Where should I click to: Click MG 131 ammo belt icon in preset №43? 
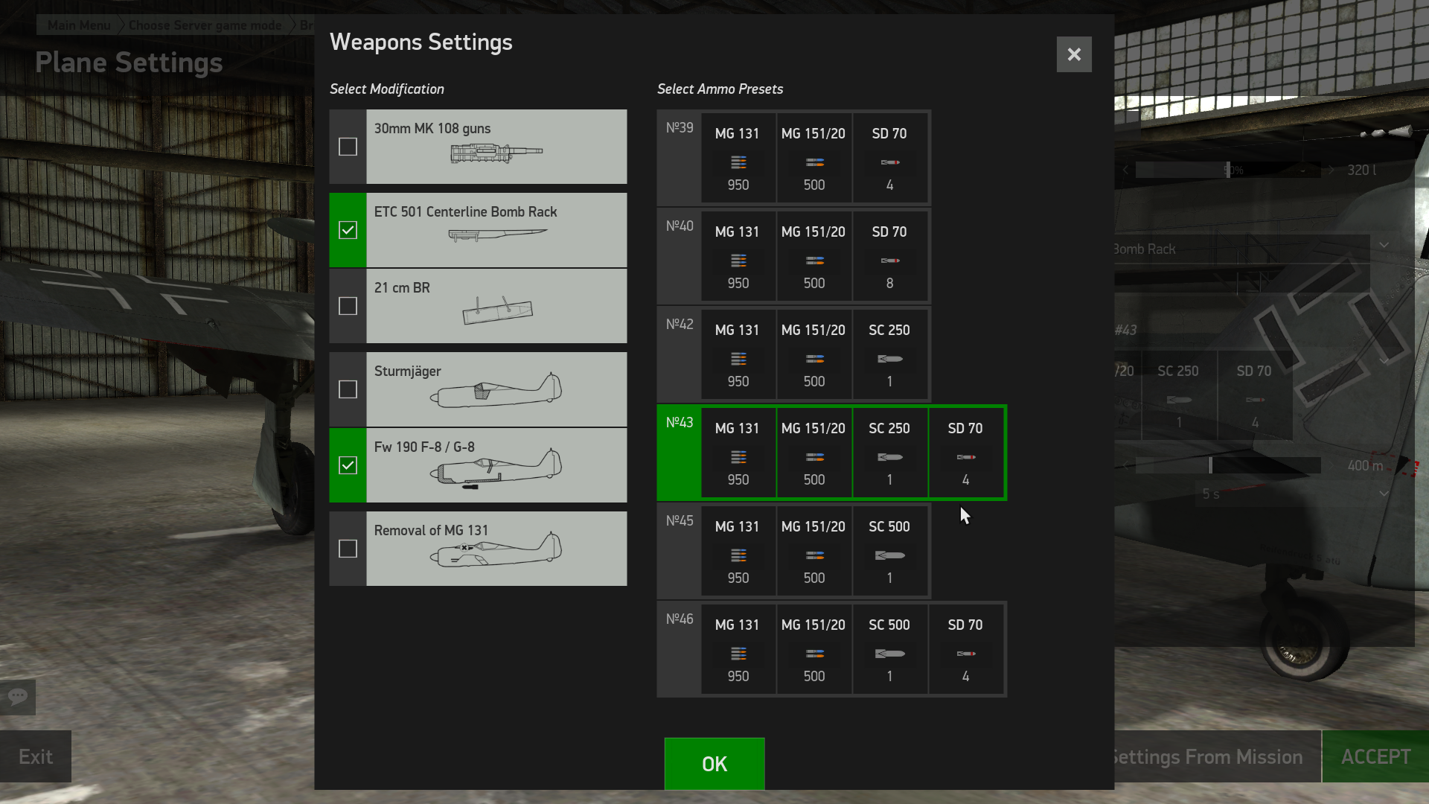738,457
